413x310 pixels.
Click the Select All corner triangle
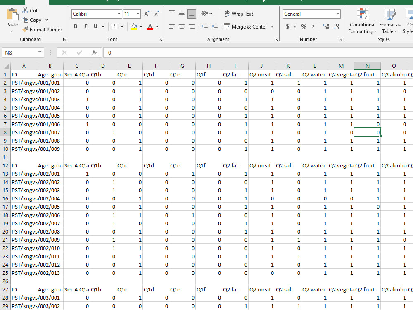pos(6,66)
